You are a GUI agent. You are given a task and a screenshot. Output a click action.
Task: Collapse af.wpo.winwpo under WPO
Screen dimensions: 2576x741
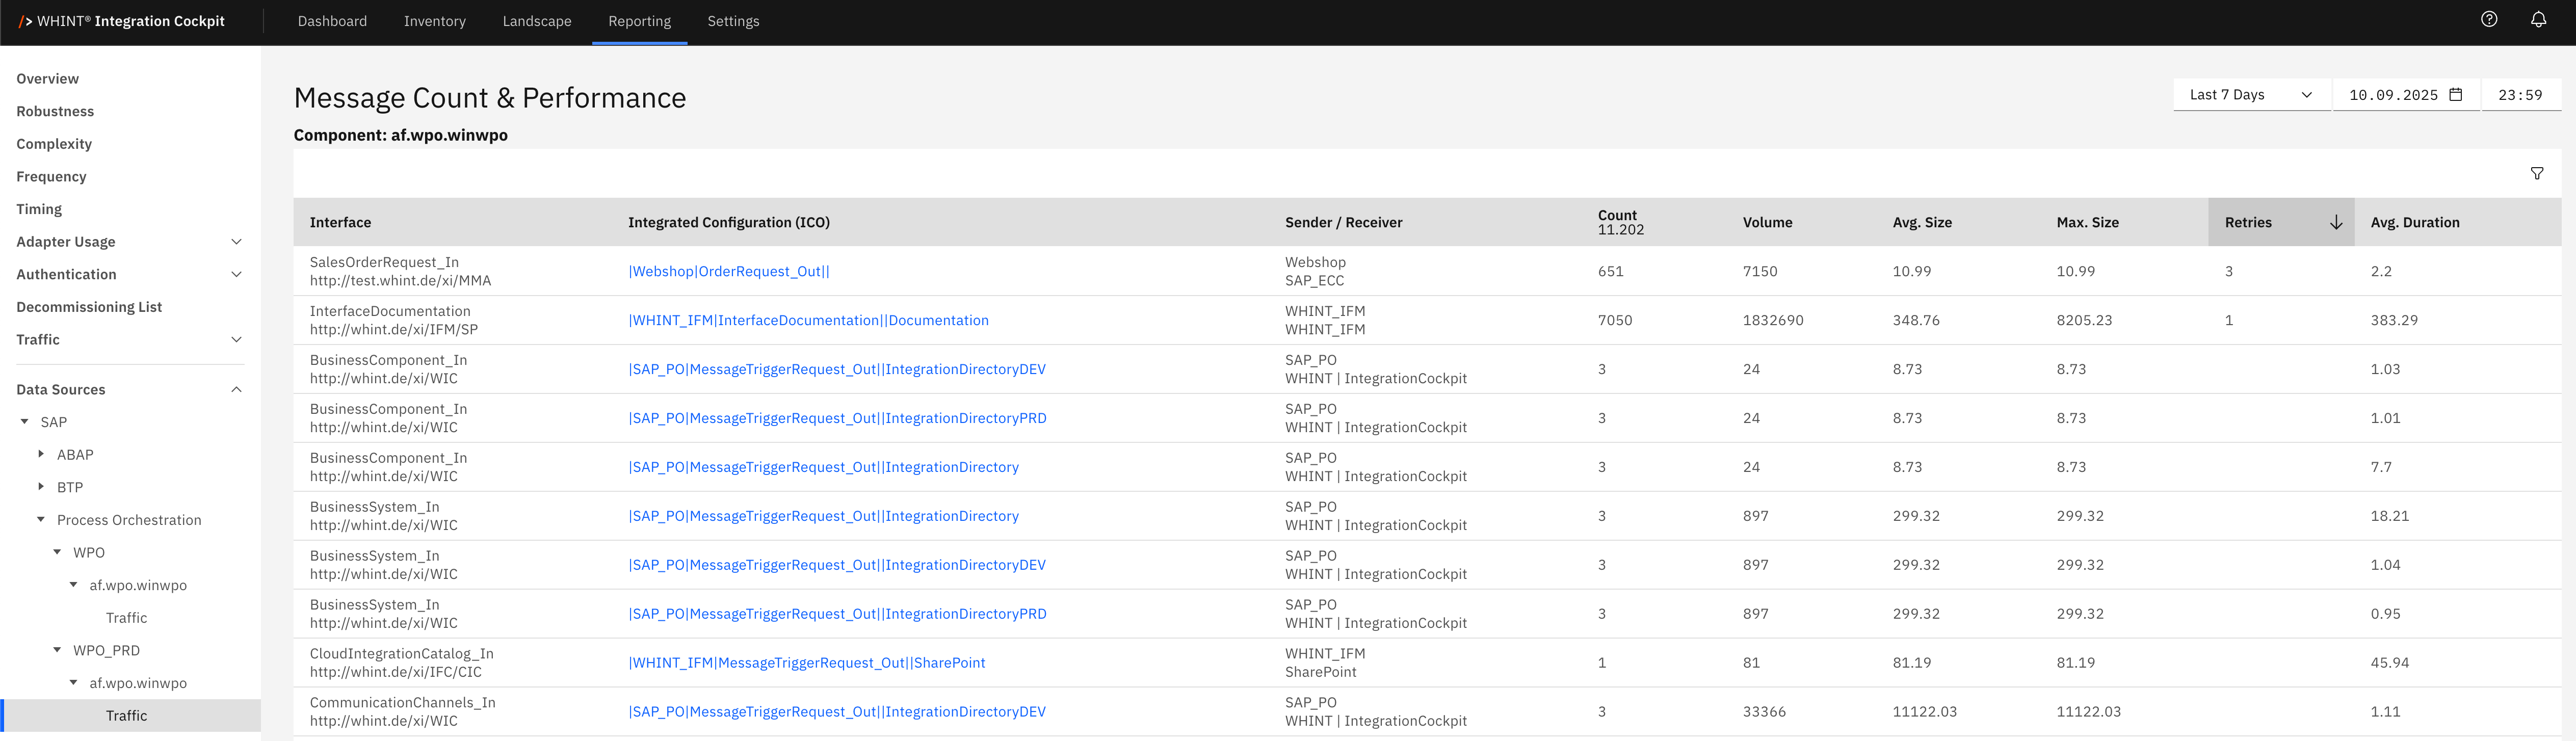[73, 585]
